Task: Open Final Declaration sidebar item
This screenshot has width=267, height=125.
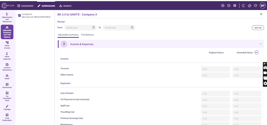Action: (7, 117)
